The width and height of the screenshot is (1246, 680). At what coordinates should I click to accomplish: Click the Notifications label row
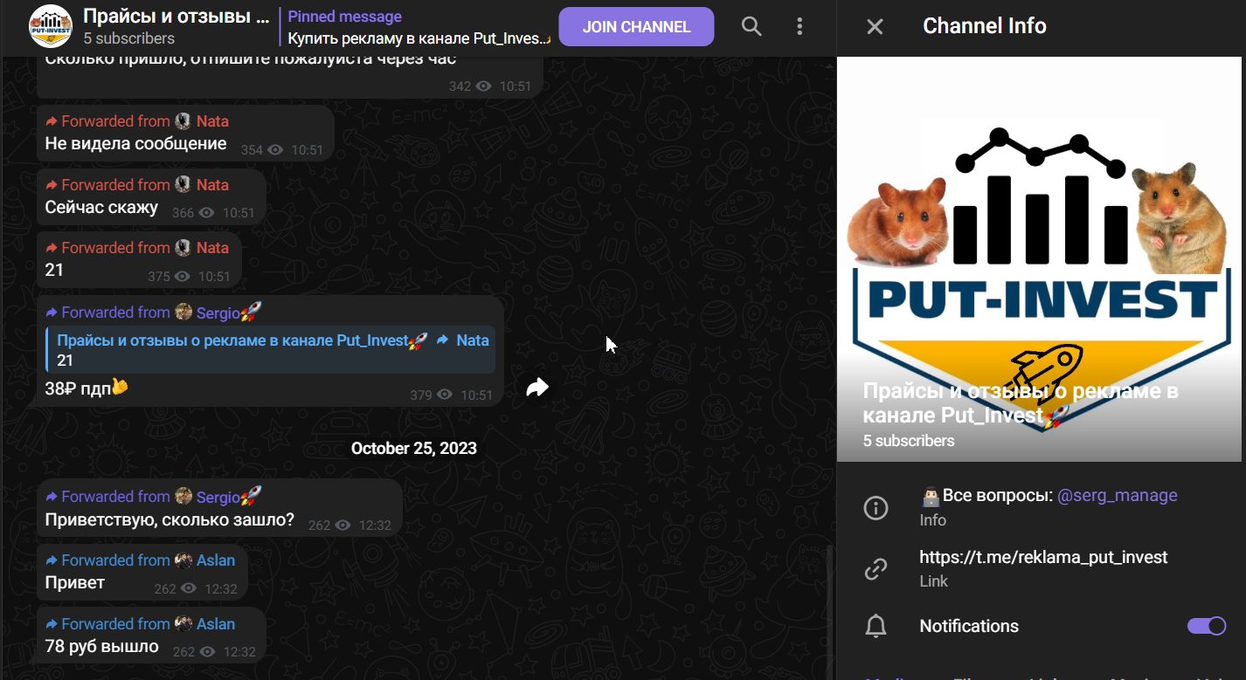click(1041, 626)
